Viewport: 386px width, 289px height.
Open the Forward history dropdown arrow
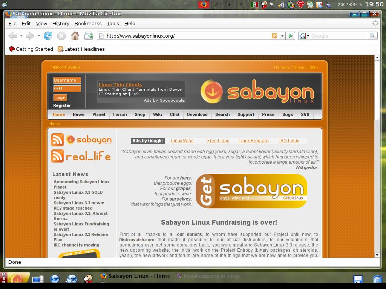click(39, 36)
